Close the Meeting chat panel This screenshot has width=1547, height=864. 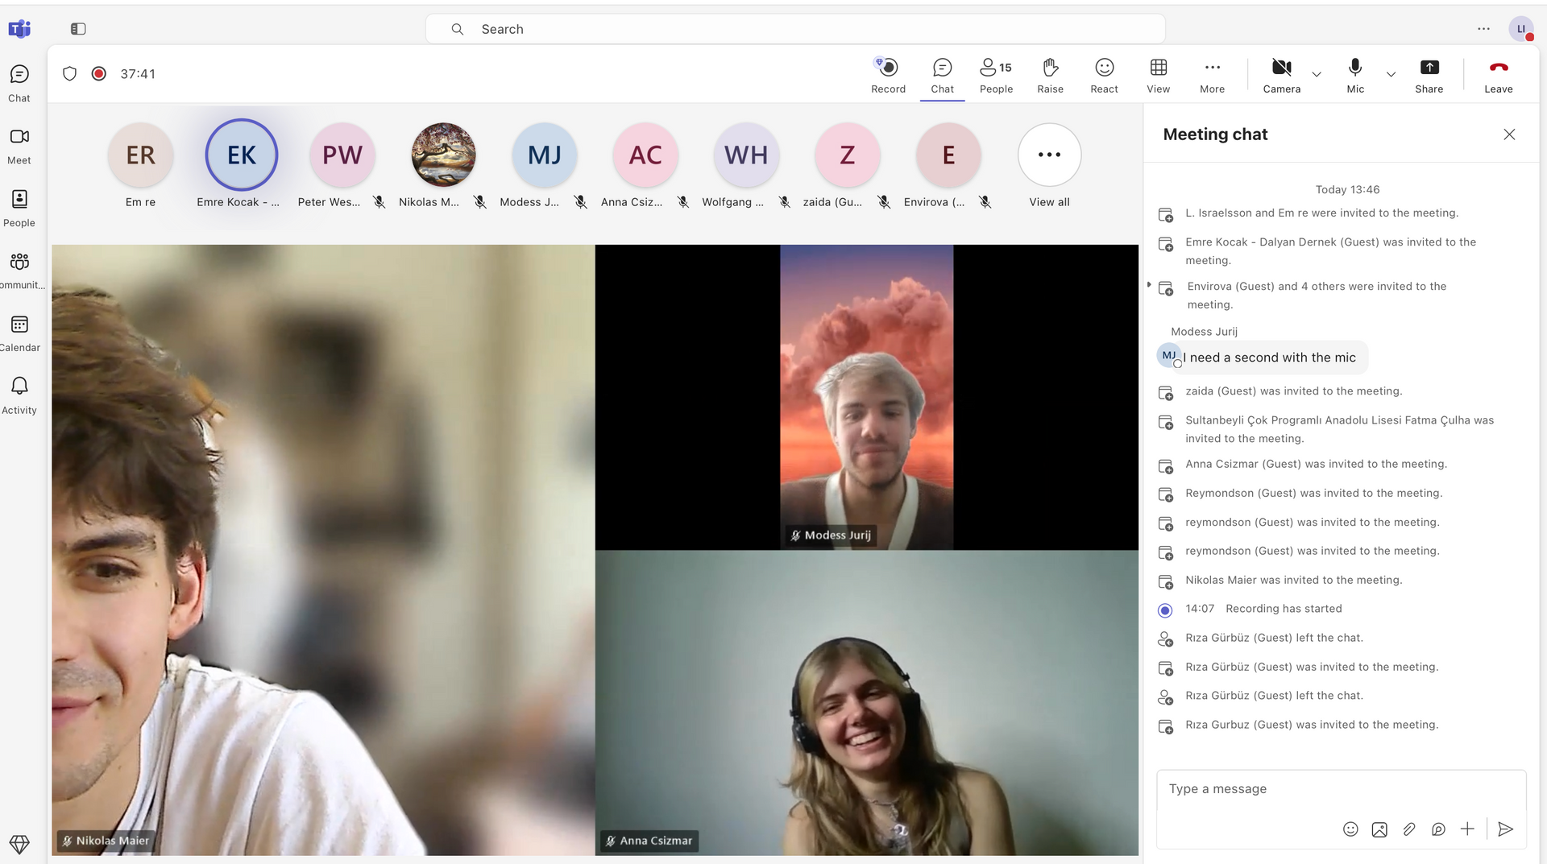click(1509, 134)
